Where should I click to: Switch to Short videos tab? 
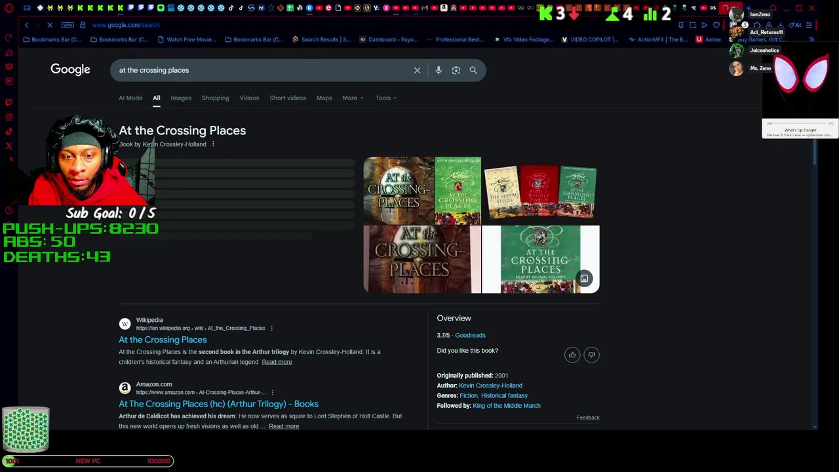coord(288,98)
